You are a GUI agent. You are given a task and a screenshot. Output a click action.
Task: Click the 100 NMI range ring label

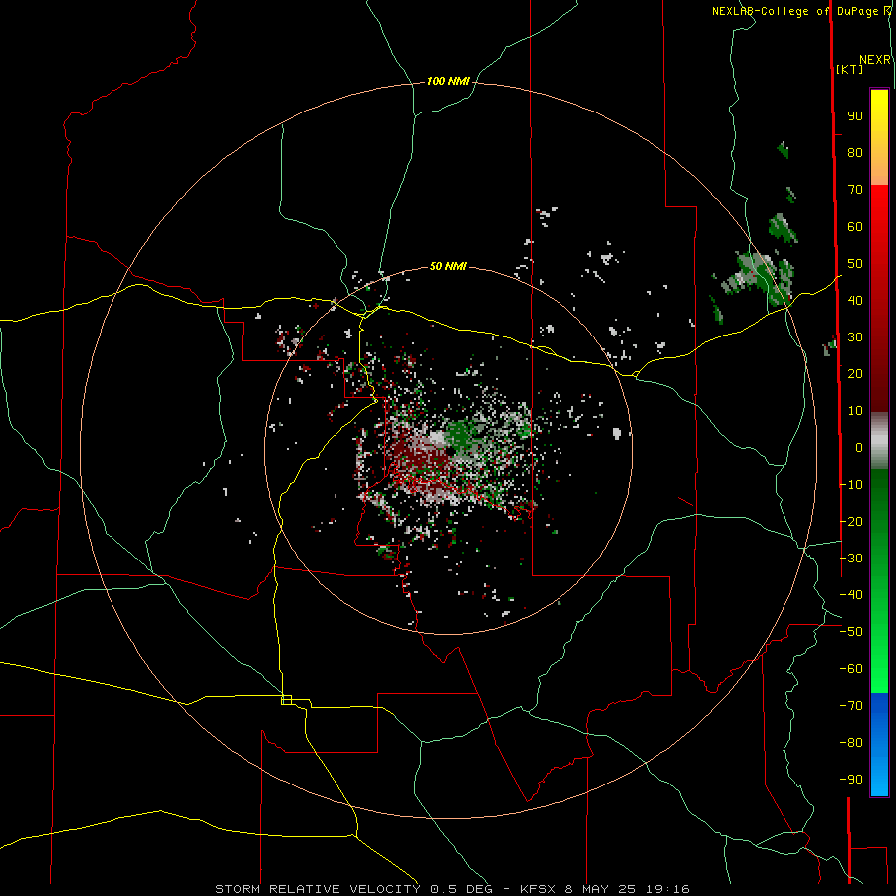(x=448, y=82)
